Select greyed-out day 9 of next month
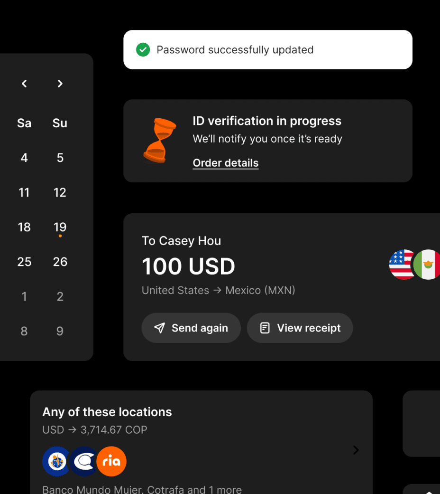440x494 pixels. (x=60, y=331)
